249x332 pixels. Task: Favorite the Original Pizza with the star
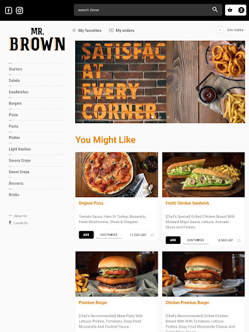pyautogui.click(x=152, y=235)
